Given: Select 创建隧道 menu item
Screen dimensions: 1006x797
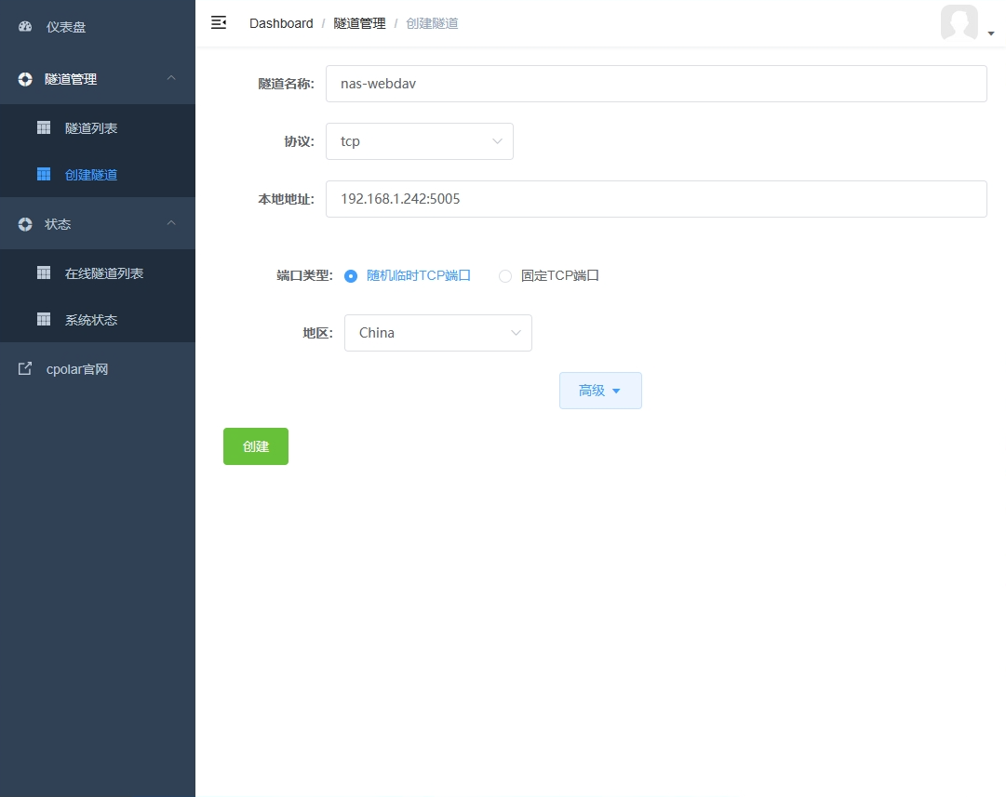Looking at the screenshot, I should click(98, 175).
